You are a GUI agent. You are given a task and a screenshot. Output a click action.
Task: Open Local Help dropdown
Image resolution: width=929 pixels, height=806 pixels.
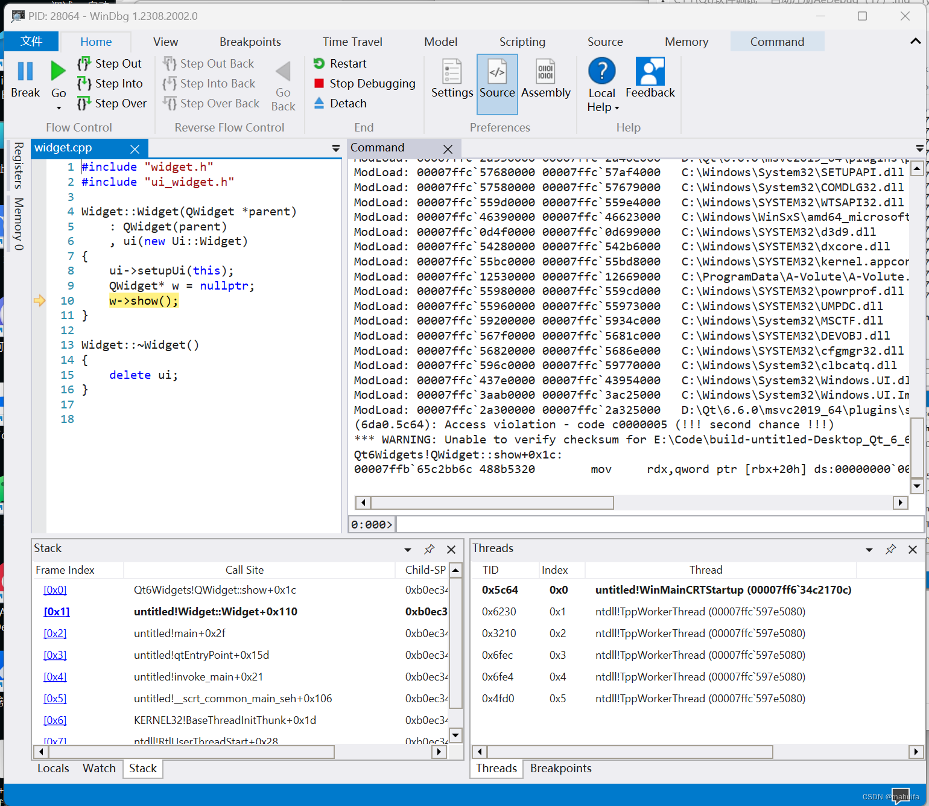click(x=602, y=85)
